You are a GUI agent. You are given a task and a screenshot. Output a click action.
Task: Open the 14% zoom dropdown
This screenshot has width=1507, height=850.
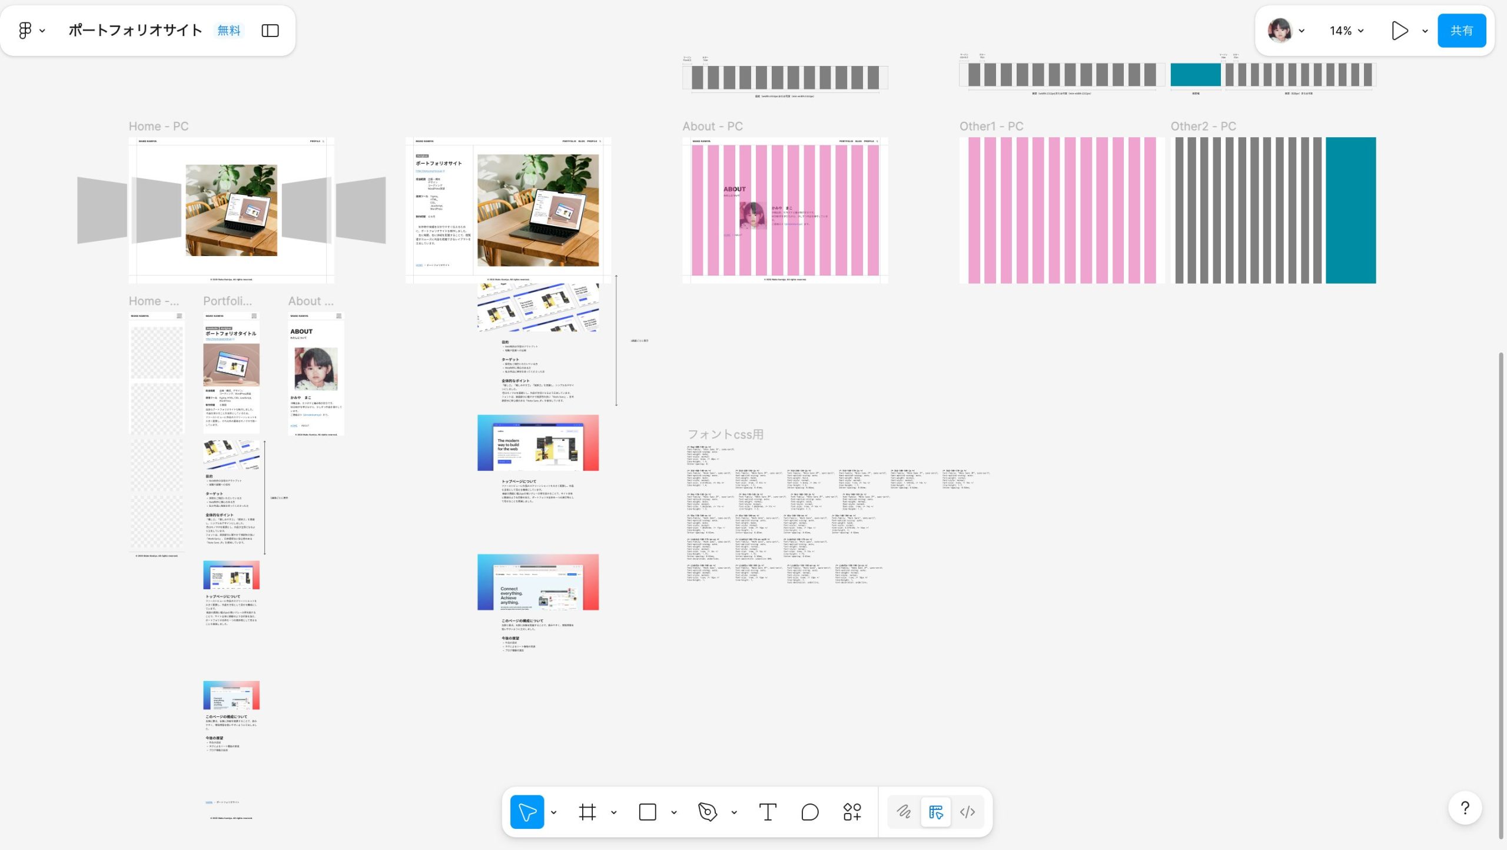click(1346, 31)
